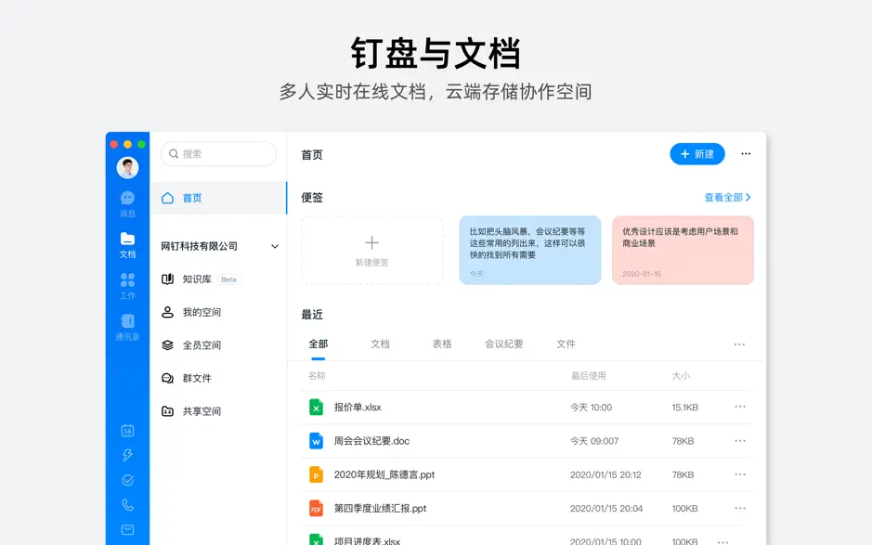Click the 查看全部 link
This screenshot has height=545, width=872.
[x=727, y=198]
